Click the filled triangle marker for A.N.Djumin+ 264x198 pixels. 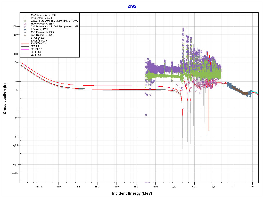coord(25,35)
